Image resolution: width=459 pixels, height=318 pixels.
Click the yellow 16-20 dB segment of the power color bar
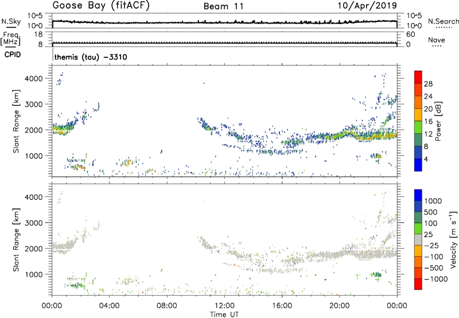[x=418, y=114]
